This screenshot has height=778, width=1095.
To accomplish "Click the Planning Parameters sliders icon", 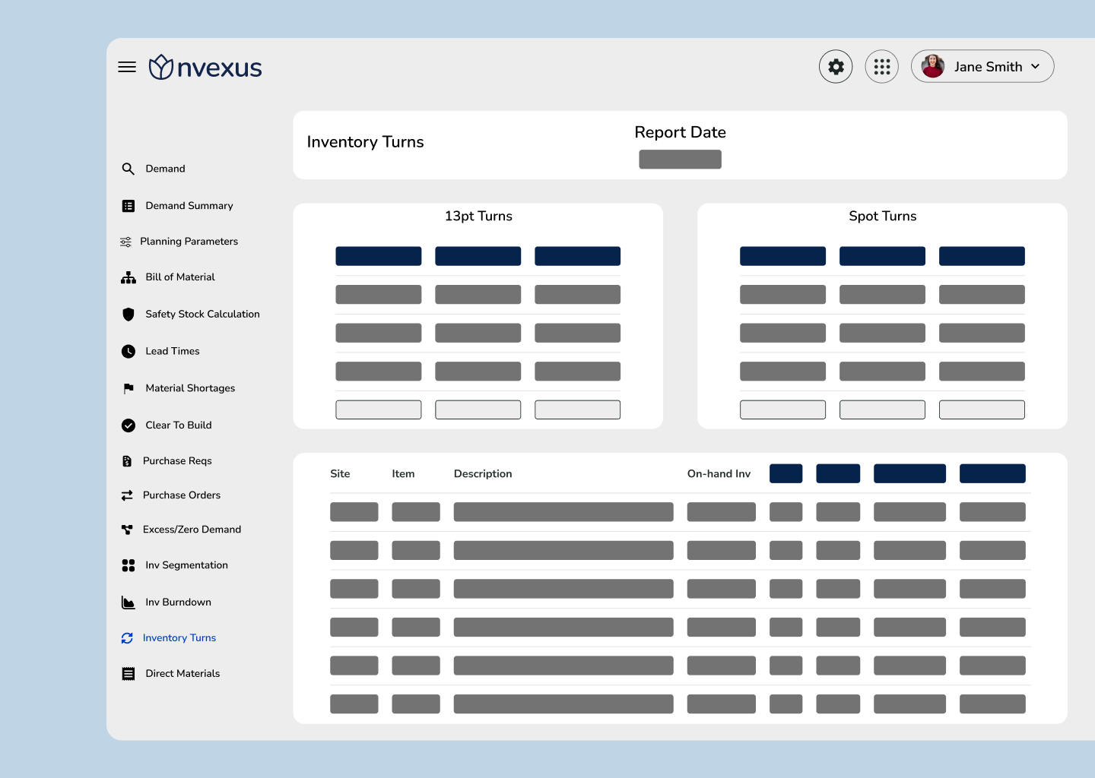I will click(x=125, y=242).
